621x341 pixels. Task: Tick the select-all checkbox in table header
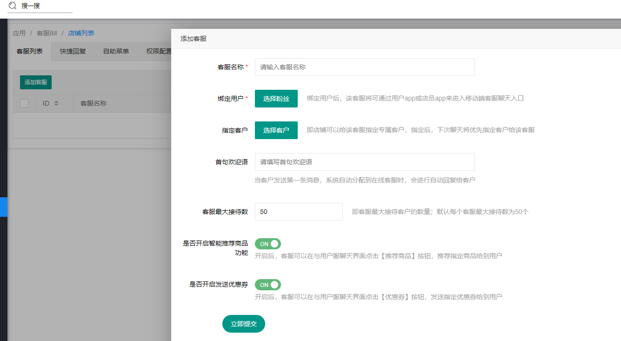tap(24, 103)
